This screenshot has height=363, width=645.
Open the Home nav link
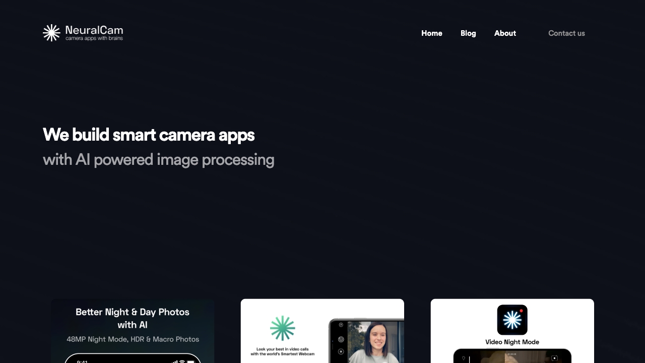[x=432, y=33]
